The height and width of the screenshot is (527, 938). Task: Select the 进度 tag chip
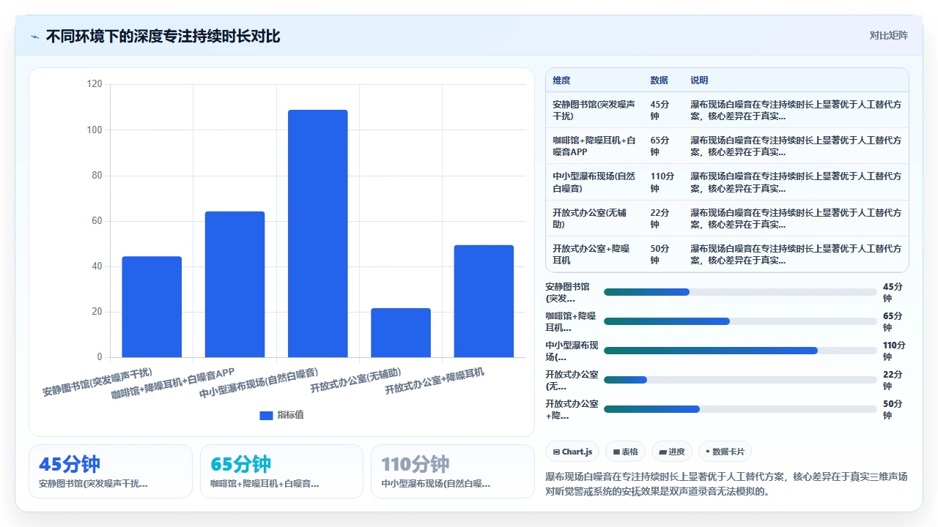click(672, 452)
